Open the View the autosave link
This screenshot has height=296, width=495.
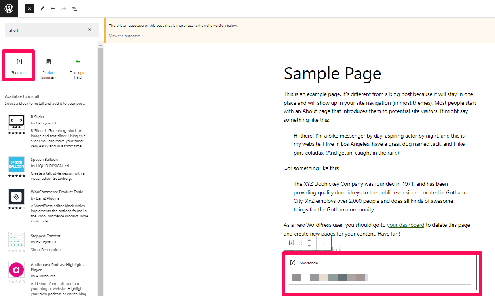(124, 36)
